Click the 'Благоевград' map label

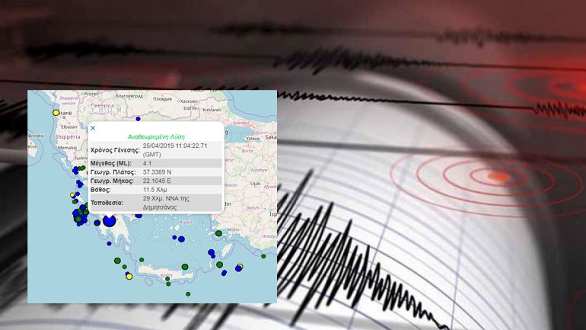tap(129, 96)
